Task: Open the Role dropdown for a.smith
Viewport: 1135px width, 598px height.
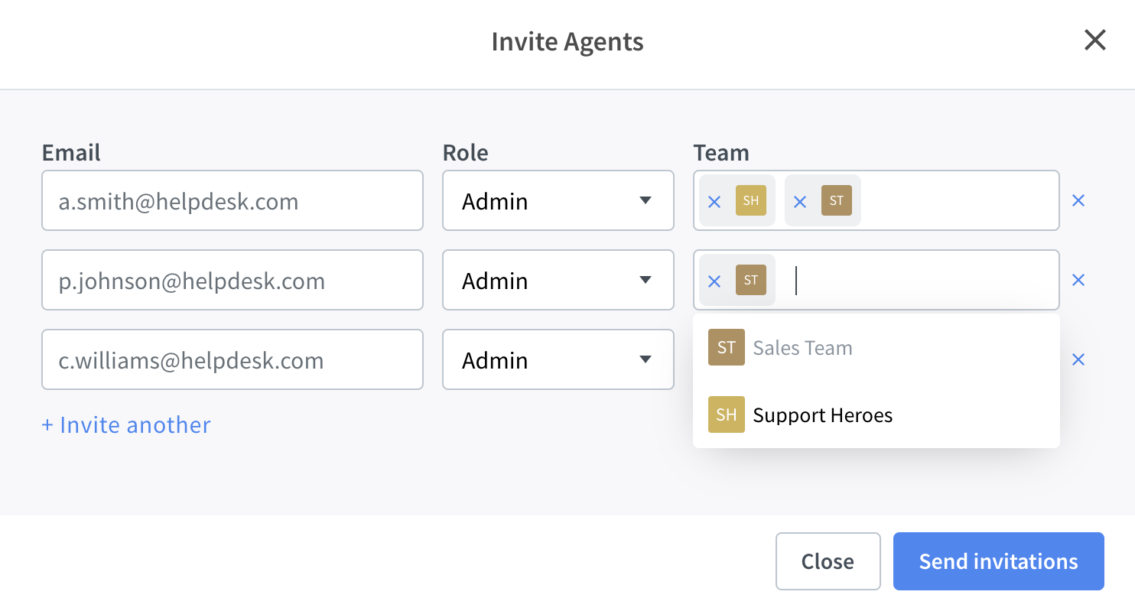Action: coord(558,200)
